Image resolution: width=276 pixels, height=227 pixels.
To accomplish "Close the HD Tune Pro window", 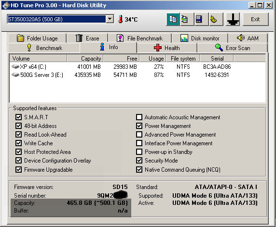I will (269, 5).
